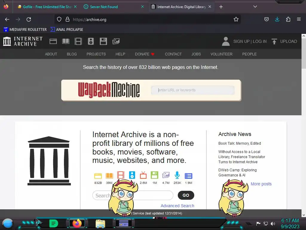306x230 pixels.
Task: Close the Gofile tab
Action: 75,7
